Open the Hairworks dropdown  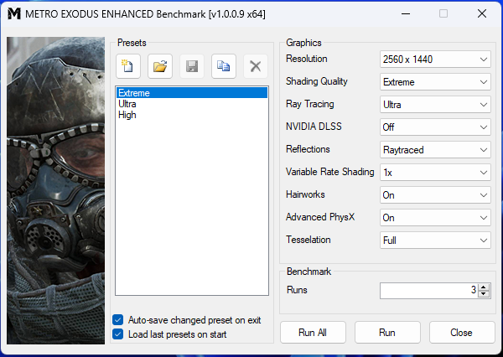[x=435, y=195]
